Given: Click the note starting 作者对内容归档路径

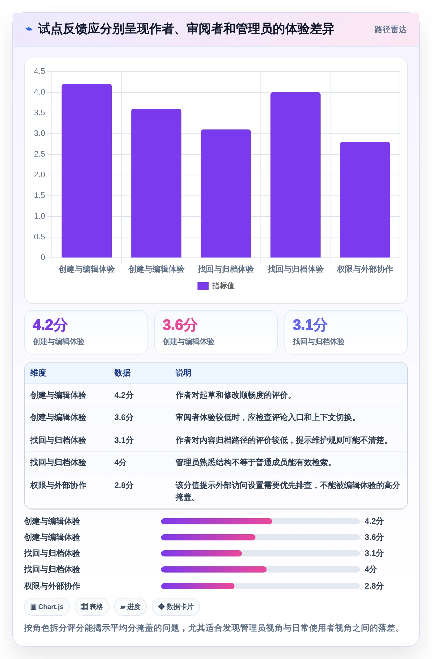Looking at the screenshot, I should 282,440.
